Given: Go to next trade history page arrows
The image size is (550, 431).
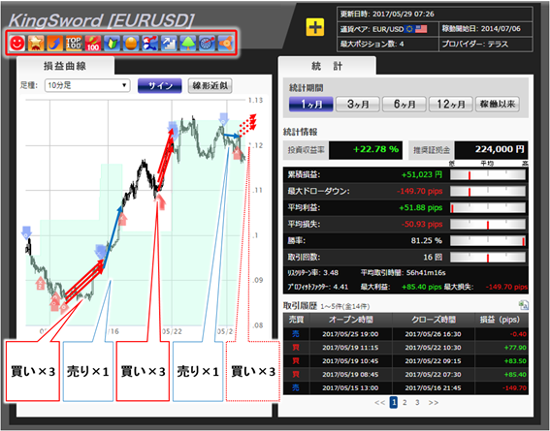Looking at the screenshot, I should (434, 402).
